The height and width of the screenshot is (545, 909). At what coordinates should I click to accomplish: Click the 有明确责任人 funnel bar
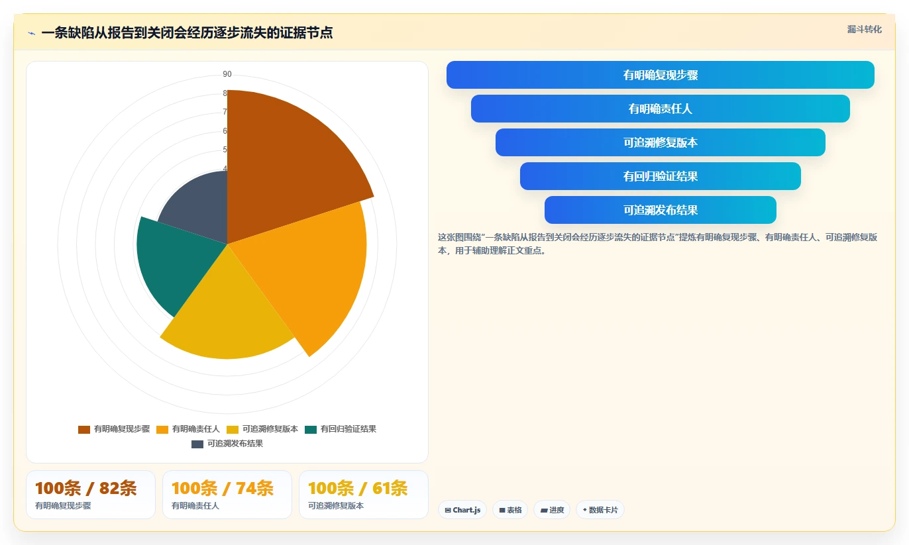661,109
